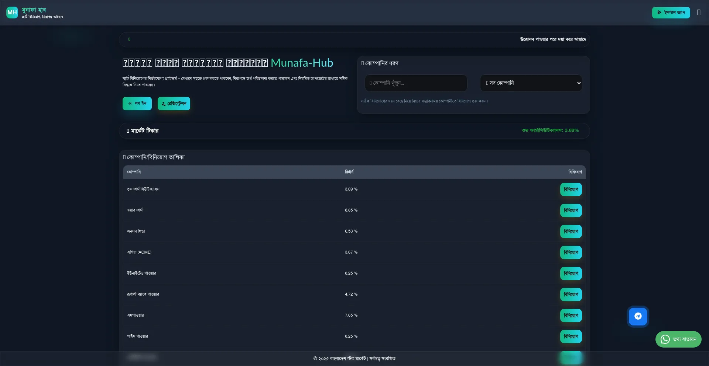Screen dimensions: 709x366
Task: Invest in এশিয়া (ACME) row
Action: [571, 252]
